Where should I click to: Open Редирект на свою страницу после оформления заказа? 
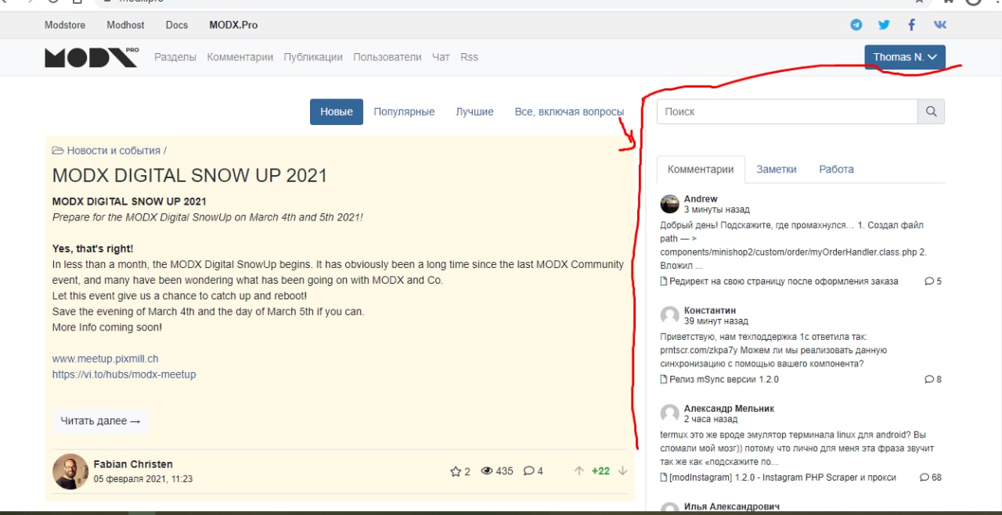click(784, 281)
